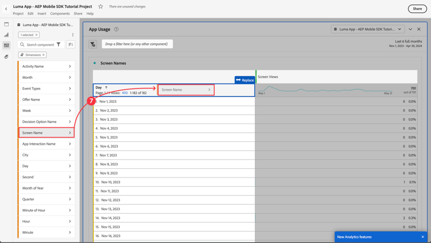The height and width of the screenshot is (243, 431).
Task: Click in the Search component field
Action: pos(40,45)
